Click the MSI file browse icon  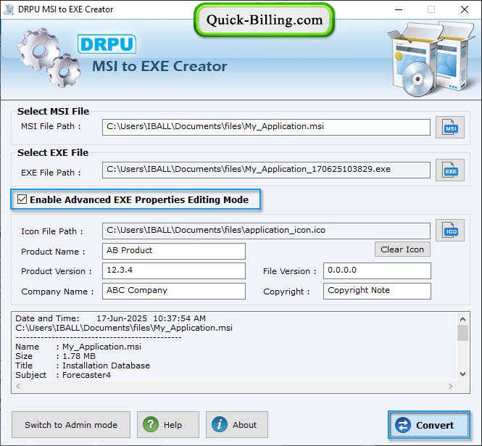tap(449, 128)
